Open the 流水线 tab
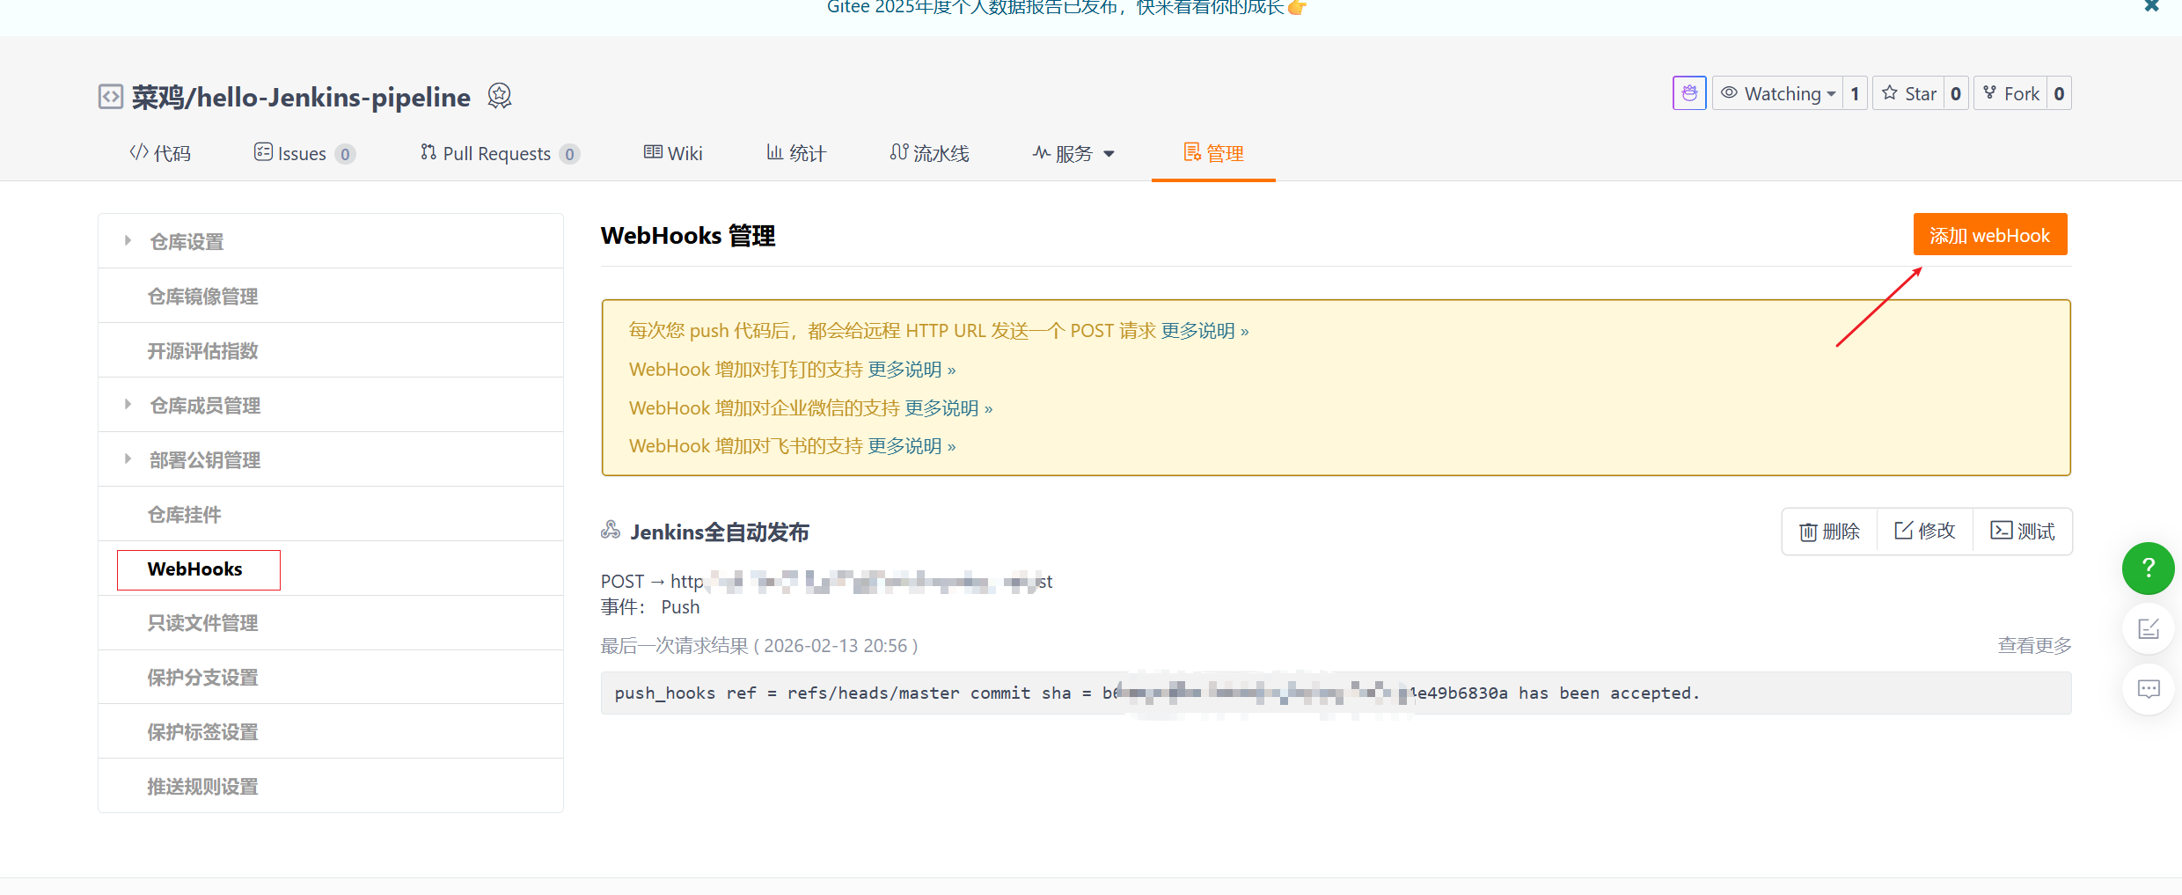Viewport: 2182px width, 895px height. point(929,153)
